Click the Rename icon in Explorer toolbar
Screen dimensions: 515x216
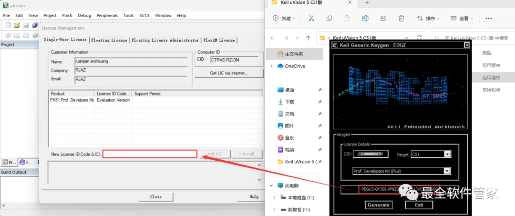[365, 19]
